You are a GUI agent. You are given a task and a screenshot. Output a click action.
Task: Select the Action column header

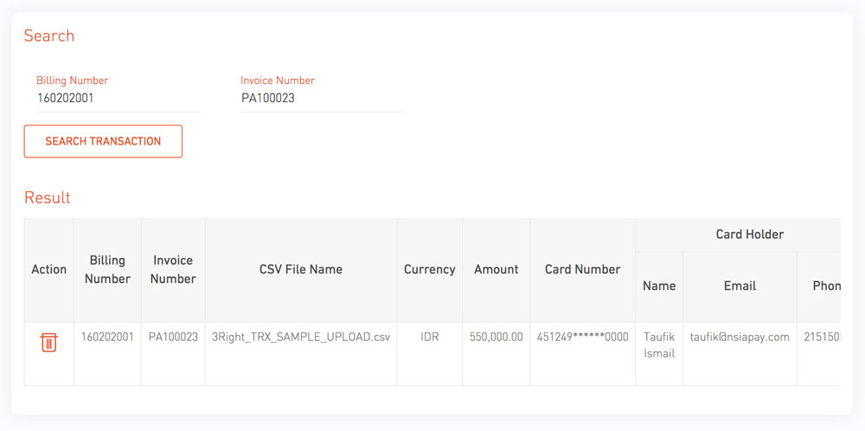point(49,270)
